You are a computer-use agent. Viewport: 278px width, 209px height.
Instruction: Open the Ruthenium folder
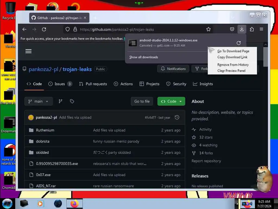(45, 130)
